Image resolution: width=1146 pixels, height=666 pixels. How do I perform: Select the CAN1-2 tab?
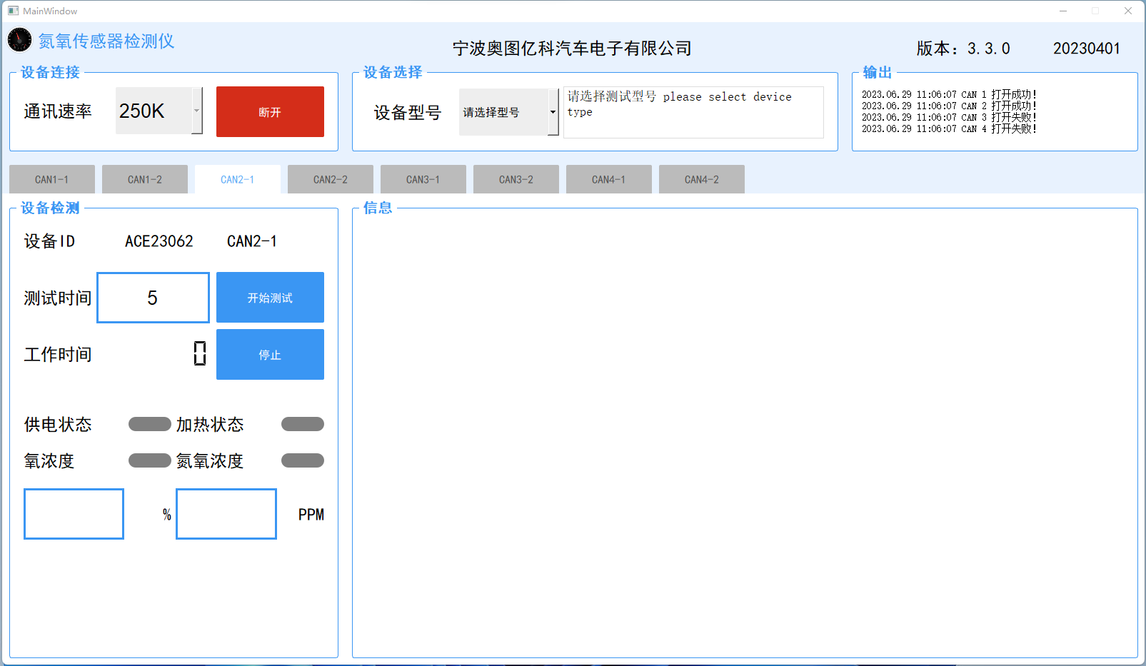click(x=145, y=179)
